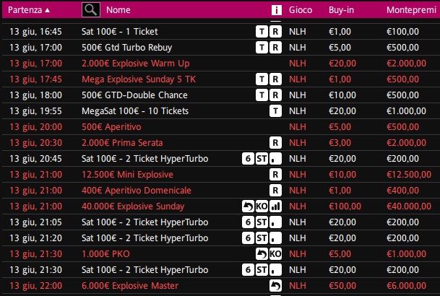Sort the list by the Montepremi header

pyautogui.click(x=411, y=10)
